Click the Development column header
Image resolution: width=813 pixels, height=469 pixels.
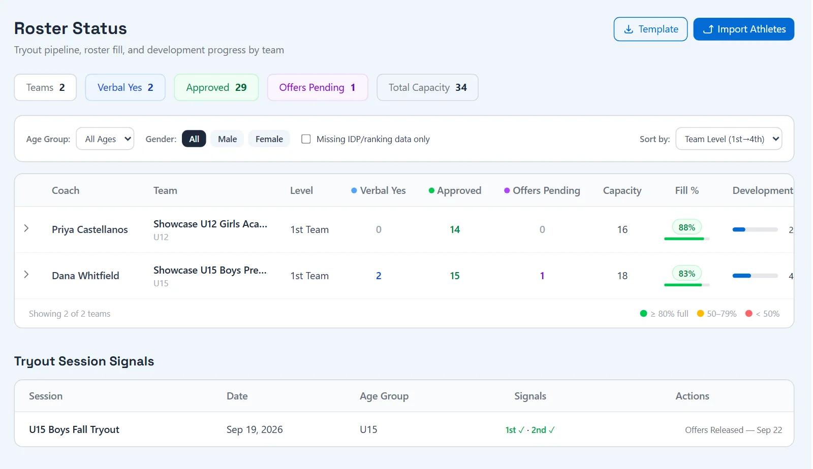tap(762, 190)
